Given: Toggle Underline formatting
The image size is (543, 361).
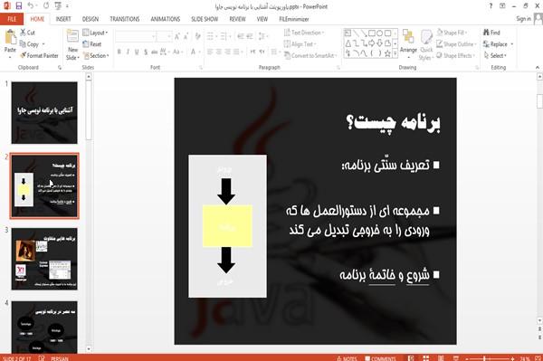Looking at the screenshot, I should pos(137,52).
